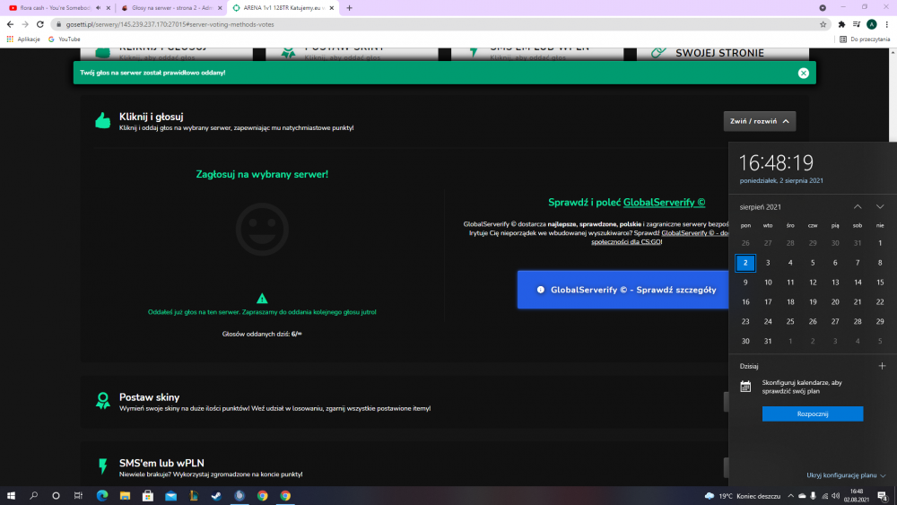Open taskbar search magnifier
Image resolution: width=897 pixels, height=505 pixels.
coord(34,496)
